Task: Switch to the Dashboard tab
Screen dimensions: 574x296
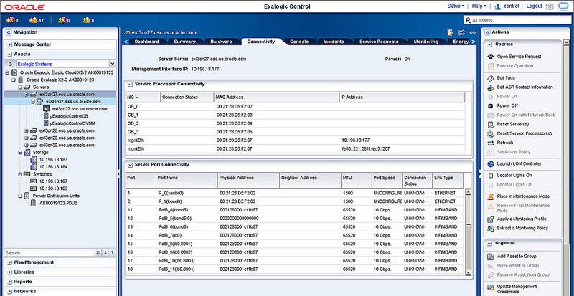Action: [146, 42]
